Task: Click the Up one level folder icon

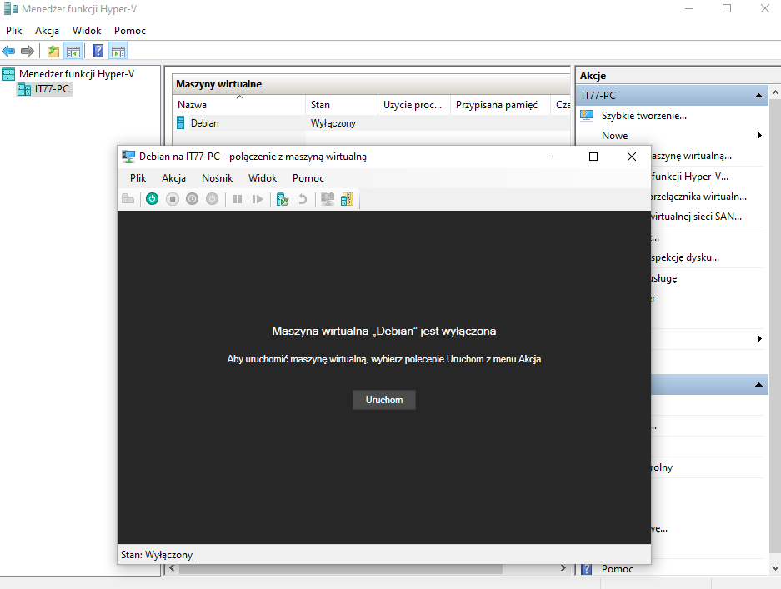Action: point(53,52)
